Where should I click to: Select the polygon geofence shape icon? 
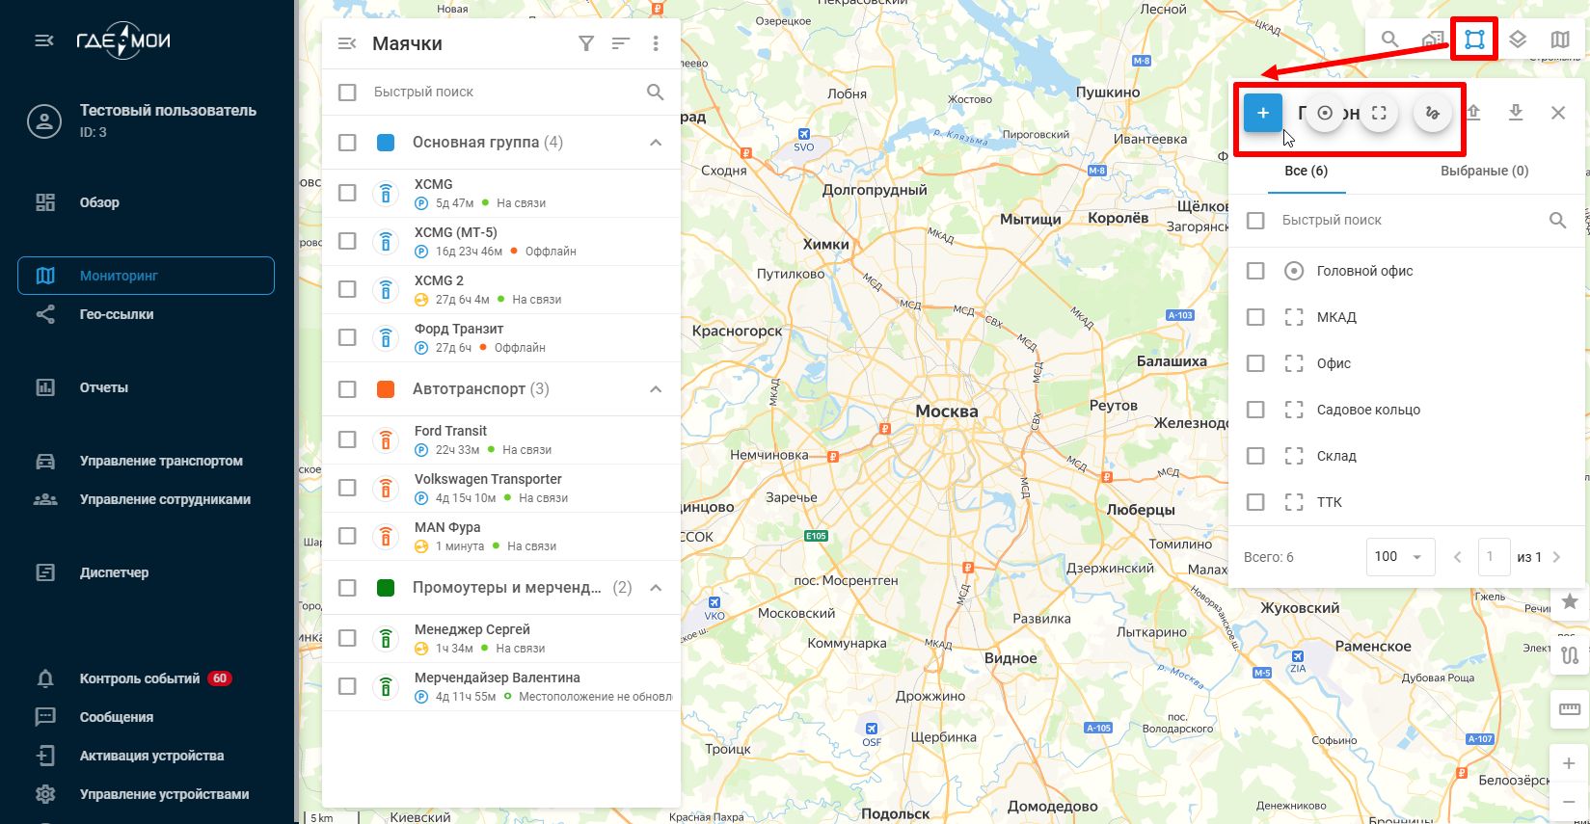click(x=1379, y=114)
